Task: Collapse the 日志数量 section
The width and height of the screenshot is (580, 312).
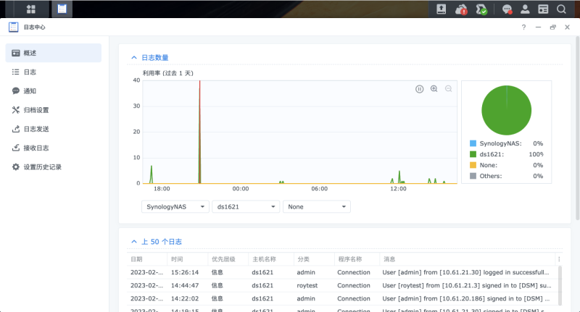Action: pyautogui.click(x=134, y=58)
